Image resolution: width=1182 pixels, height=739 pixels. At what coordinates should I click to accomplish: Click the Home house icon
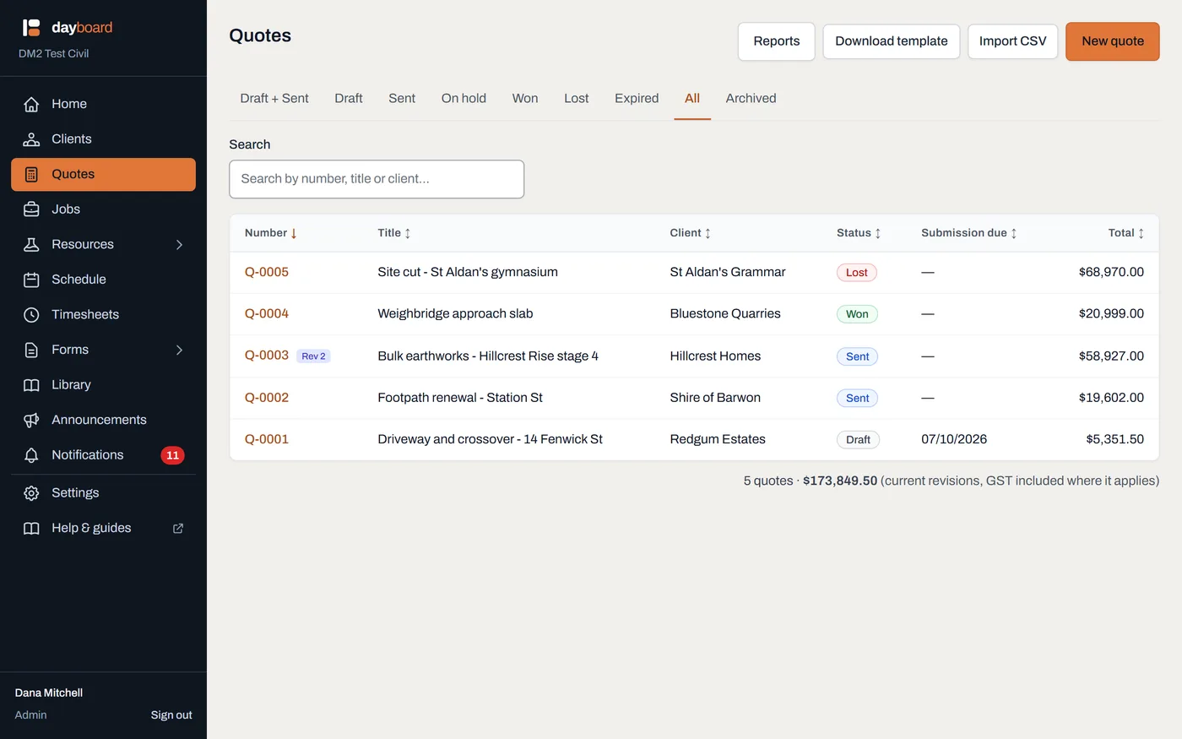click(x=31, y=104)
